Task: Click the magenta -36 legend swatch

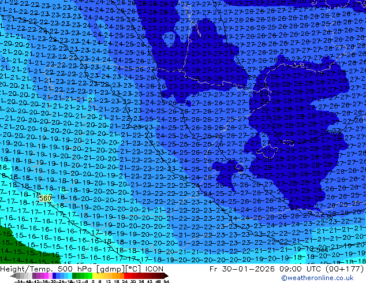Action: pyautogui.click(x=46, y=275)
